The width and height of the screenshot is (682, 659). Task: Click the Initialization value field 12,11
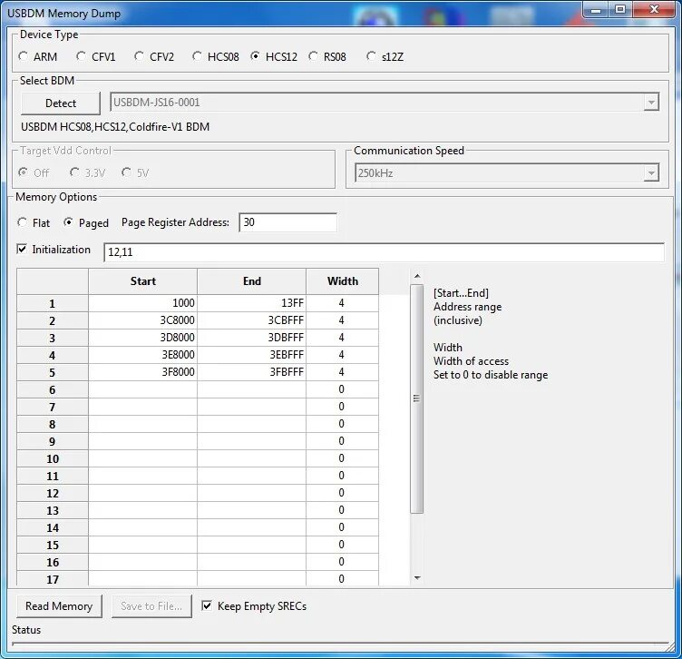point(384,252)
